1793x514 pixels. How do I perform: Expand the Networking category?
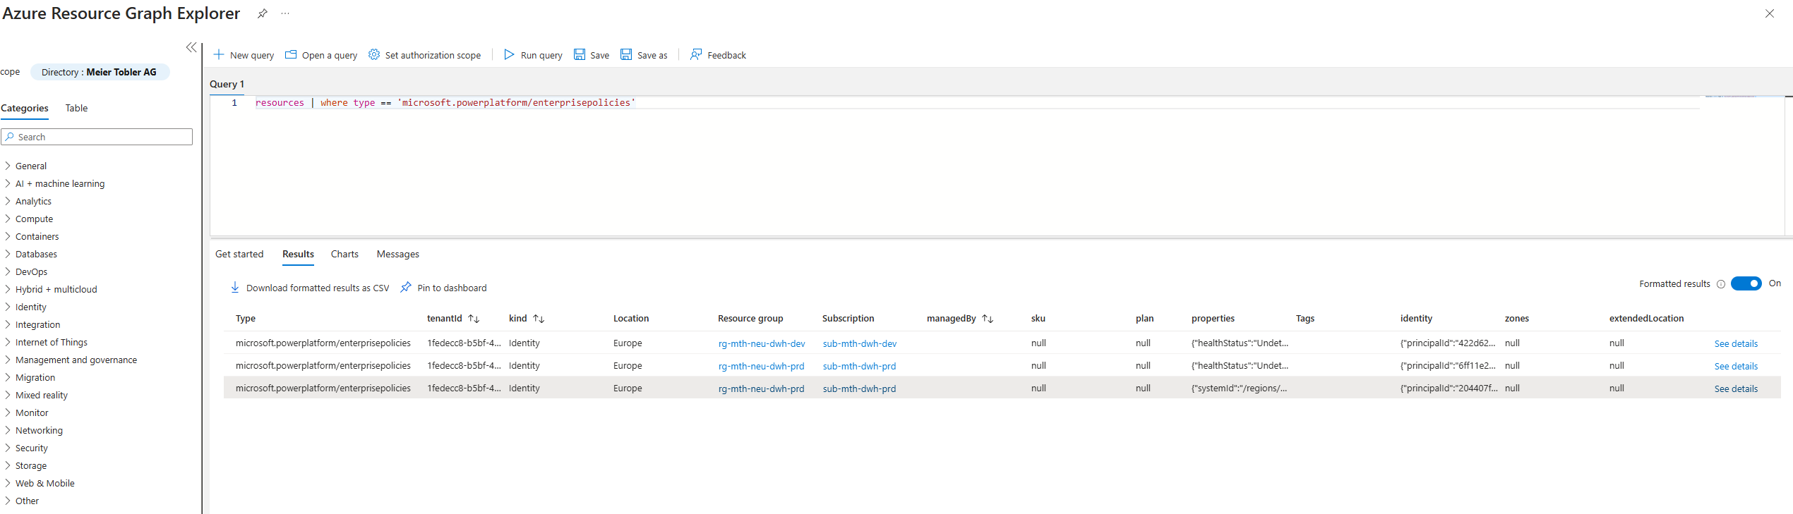pos(8,430)
